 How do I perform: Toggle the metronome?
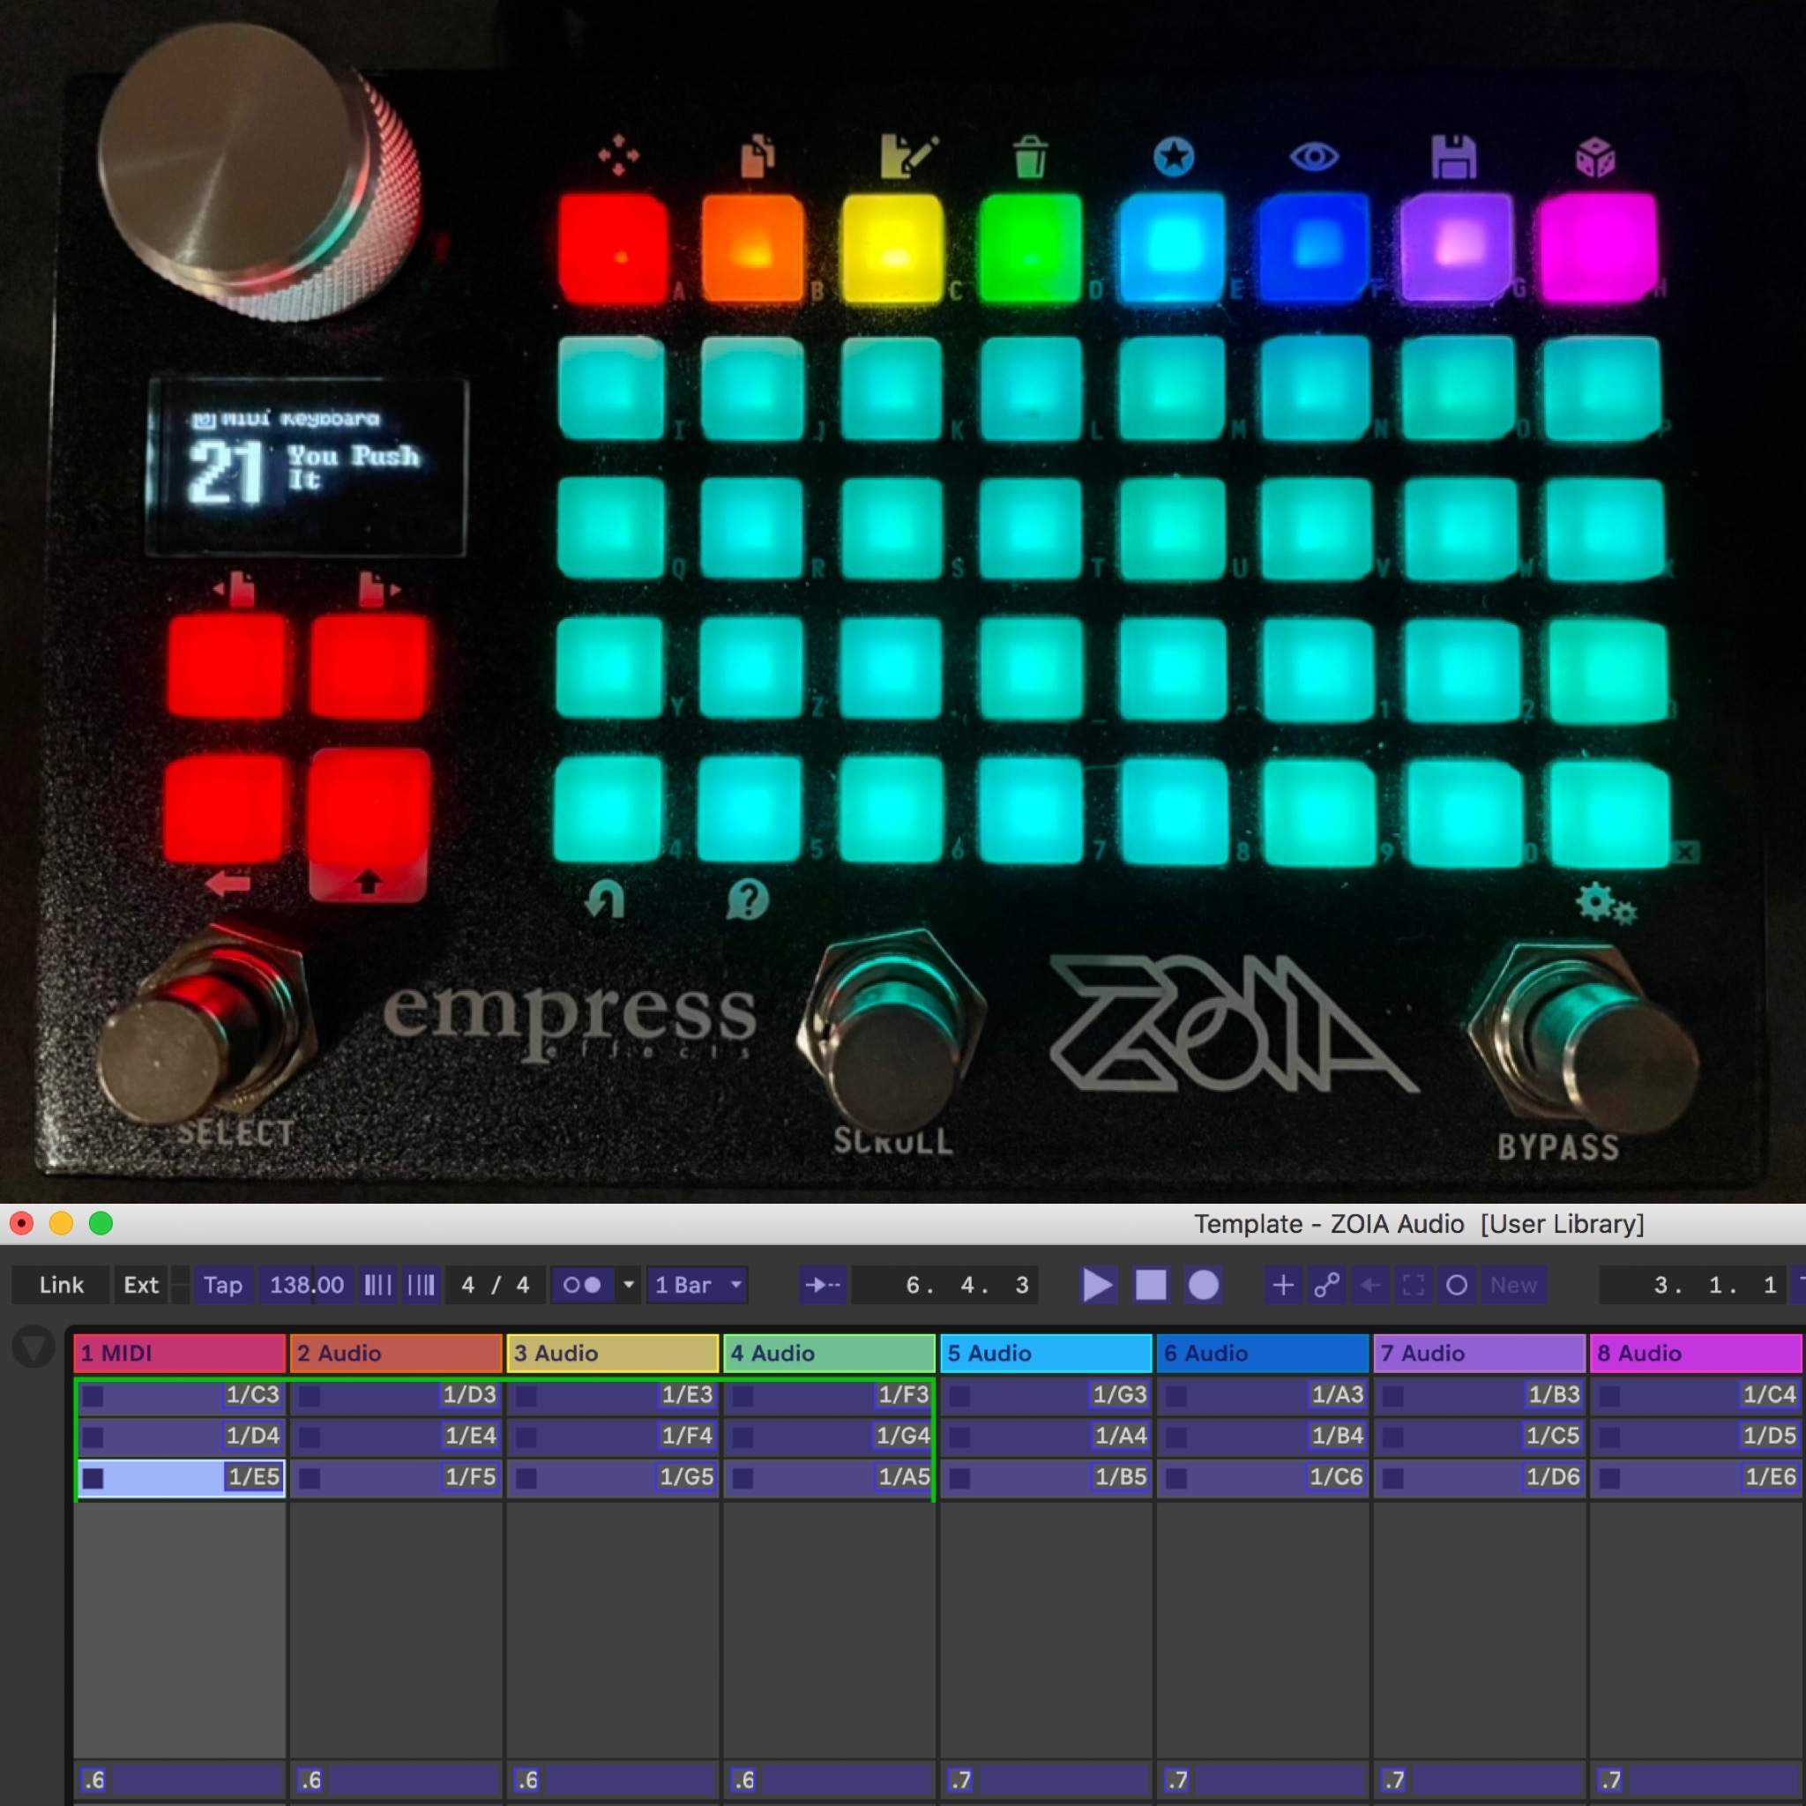click(581, 1284)
